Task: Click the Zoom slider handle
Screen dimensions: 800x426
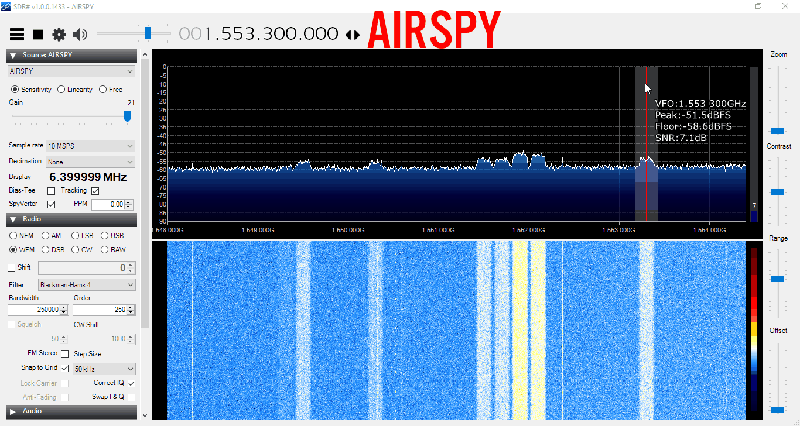Action: click(x=777, y=131)
